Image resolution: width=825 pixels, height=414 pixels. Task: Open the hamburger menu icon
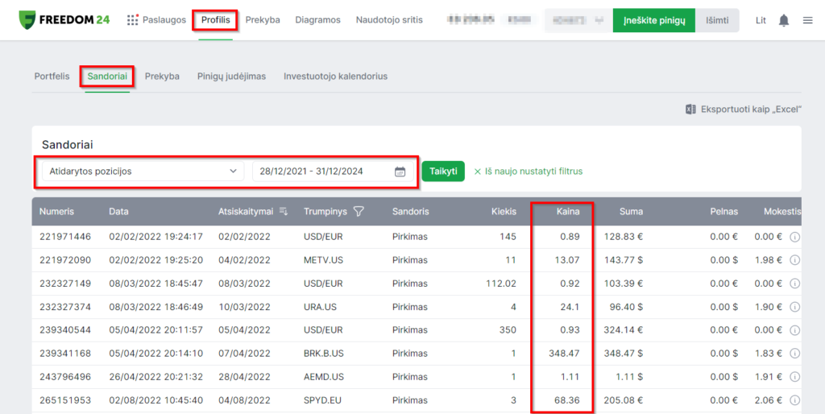coord(807,20)
